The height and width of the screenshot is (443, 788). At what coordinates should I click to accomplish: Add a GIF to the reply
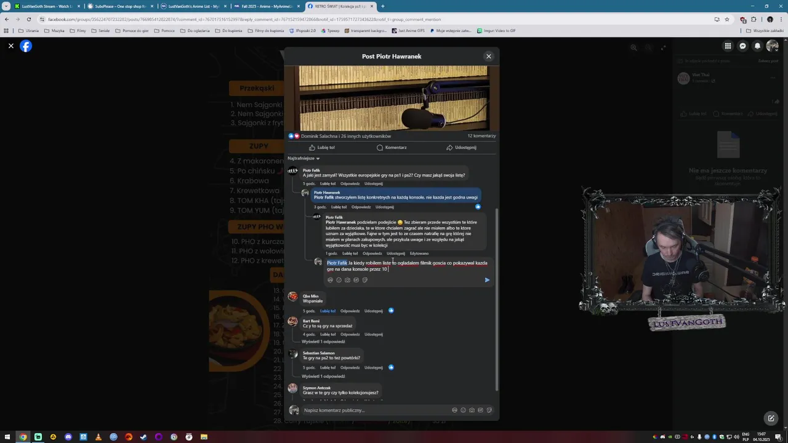pos(356,280)
